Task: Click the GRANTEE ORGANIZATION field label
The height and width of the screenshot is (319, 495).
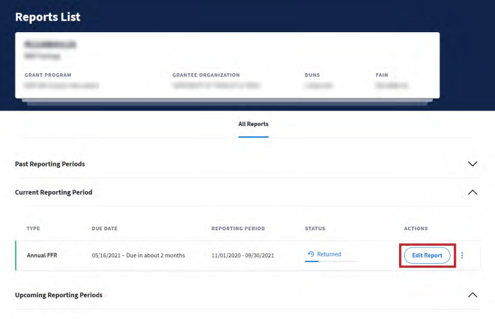Action: click(206, 75)
